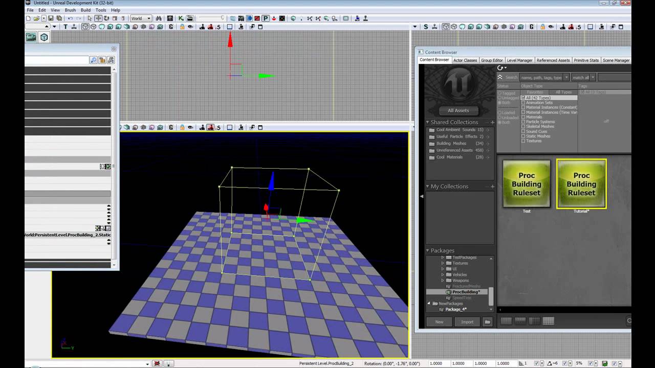Viewport: 655px width, 368px height.
Task: Open the search fields dropdown arrow
Action: 566,77
